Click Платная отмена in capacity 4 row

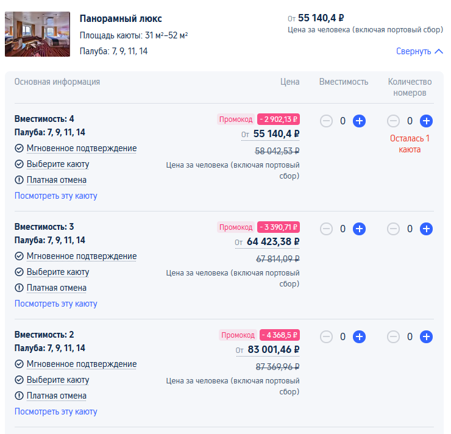pos(56,180)
